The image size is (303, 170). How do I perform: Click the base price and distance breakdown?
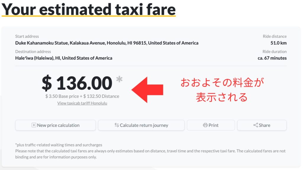(82, 96)
